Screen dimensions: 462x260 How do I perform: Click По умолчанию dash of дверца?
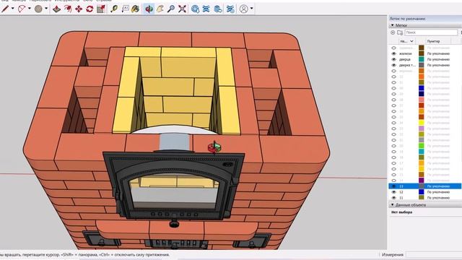click(x=438, y=59)
